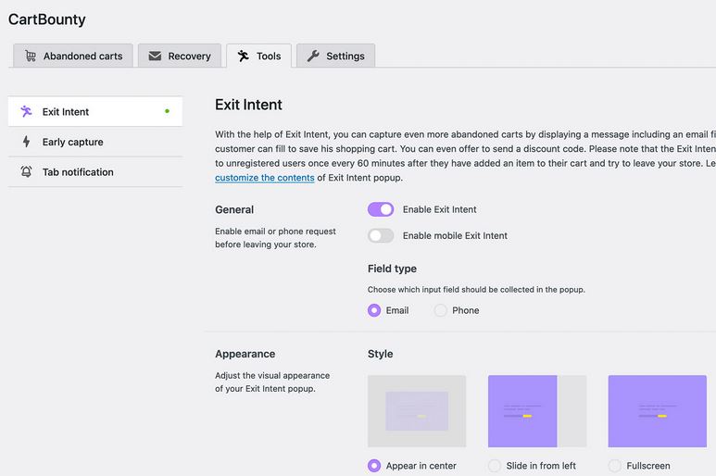Open the customize the contents link

pyautogui.click(x=265, y=178)
